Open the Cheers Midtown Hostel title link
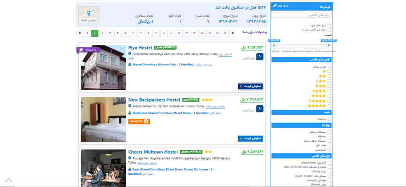The width and height of the screenshot is (406, 187). (x=153, y=152)
